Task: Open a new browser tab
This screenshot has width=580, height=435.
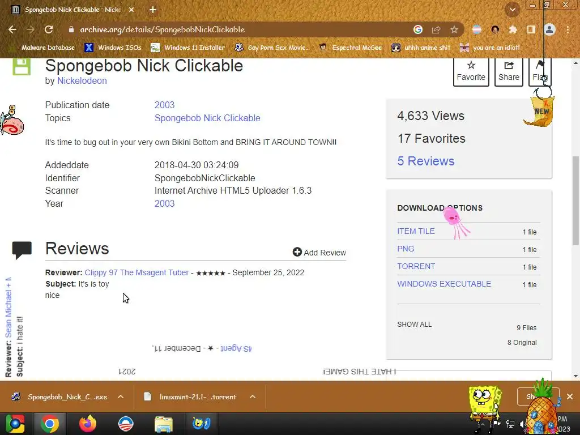Action: click(153, 10)
